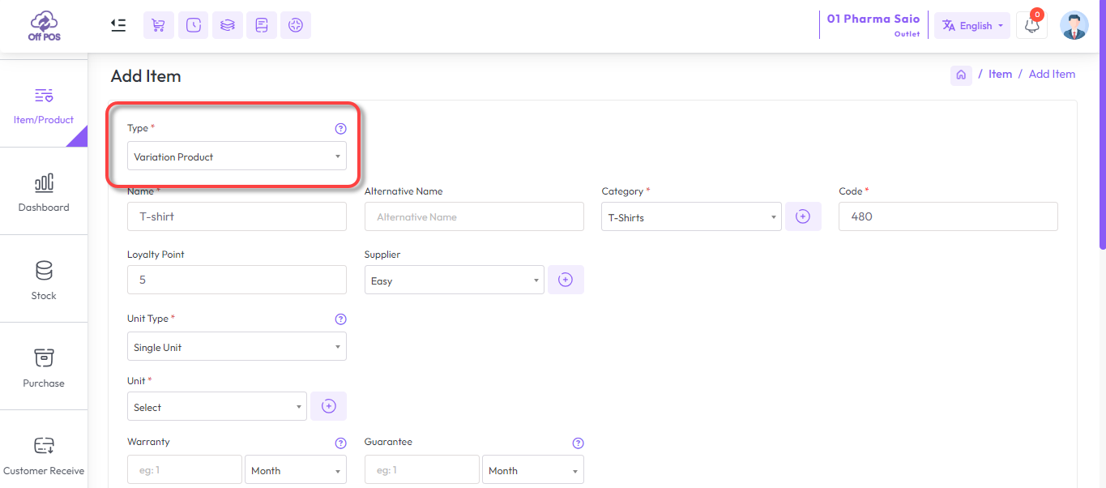Open the Type dropdown showing Variation Product
The image size is (1106, 488).
237,156
